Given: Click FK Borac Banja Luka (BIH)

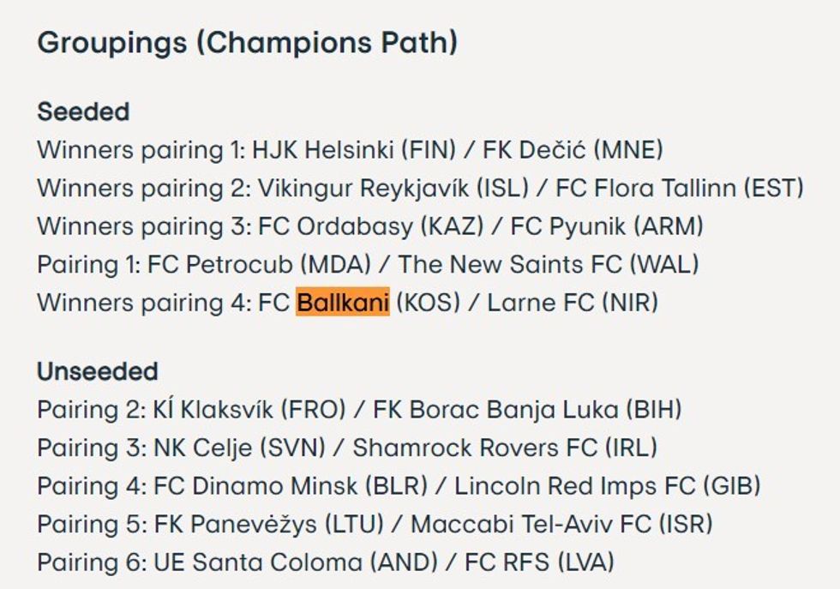Looking at the screenshot, I should point(527,410).
